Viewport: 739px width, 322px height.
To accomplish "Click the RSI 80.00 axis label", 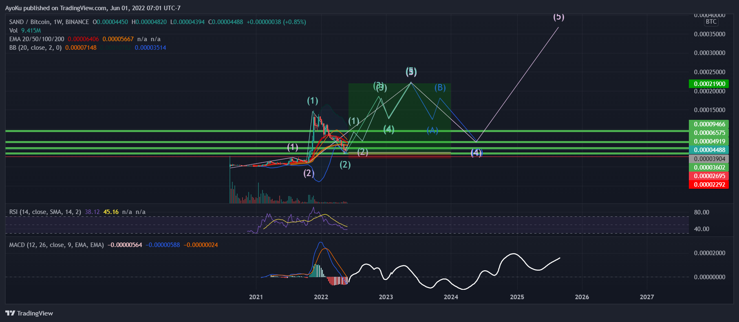I will [701, 212].
